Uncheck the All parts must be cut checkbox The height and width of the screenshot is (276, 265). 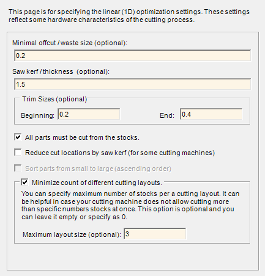(18, 137)
